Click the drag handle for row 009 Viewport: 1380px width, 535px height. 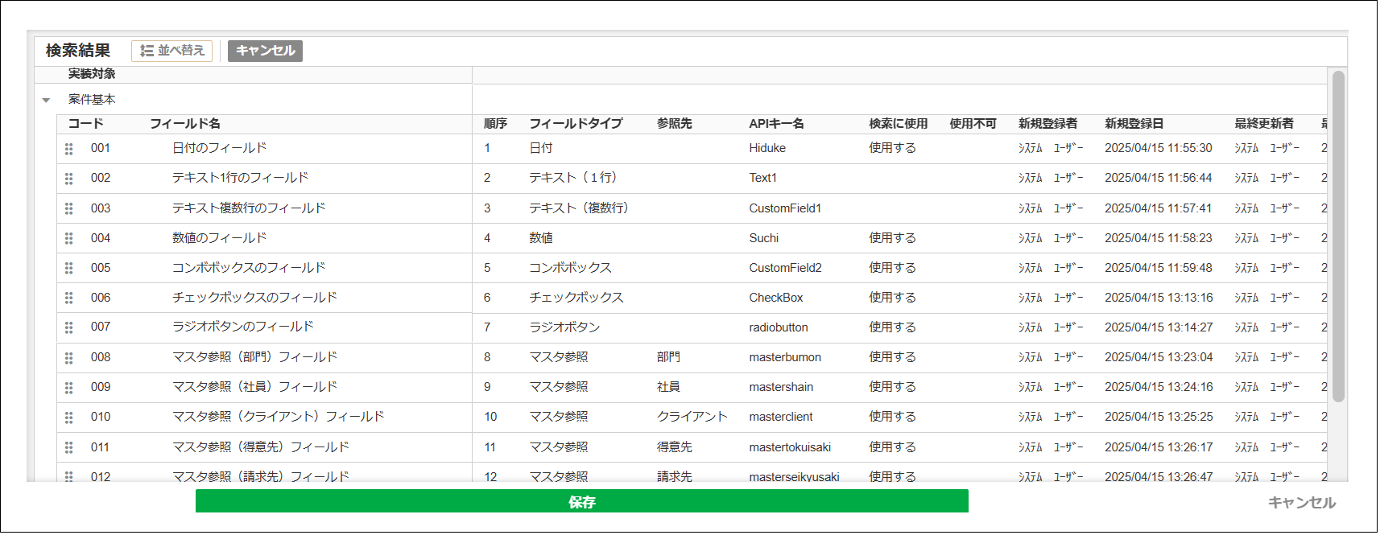click(69, 388)
